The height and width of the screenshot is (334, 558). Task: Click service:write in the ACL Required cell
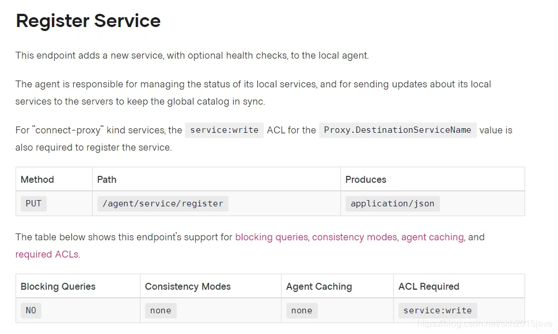[437, 310]
